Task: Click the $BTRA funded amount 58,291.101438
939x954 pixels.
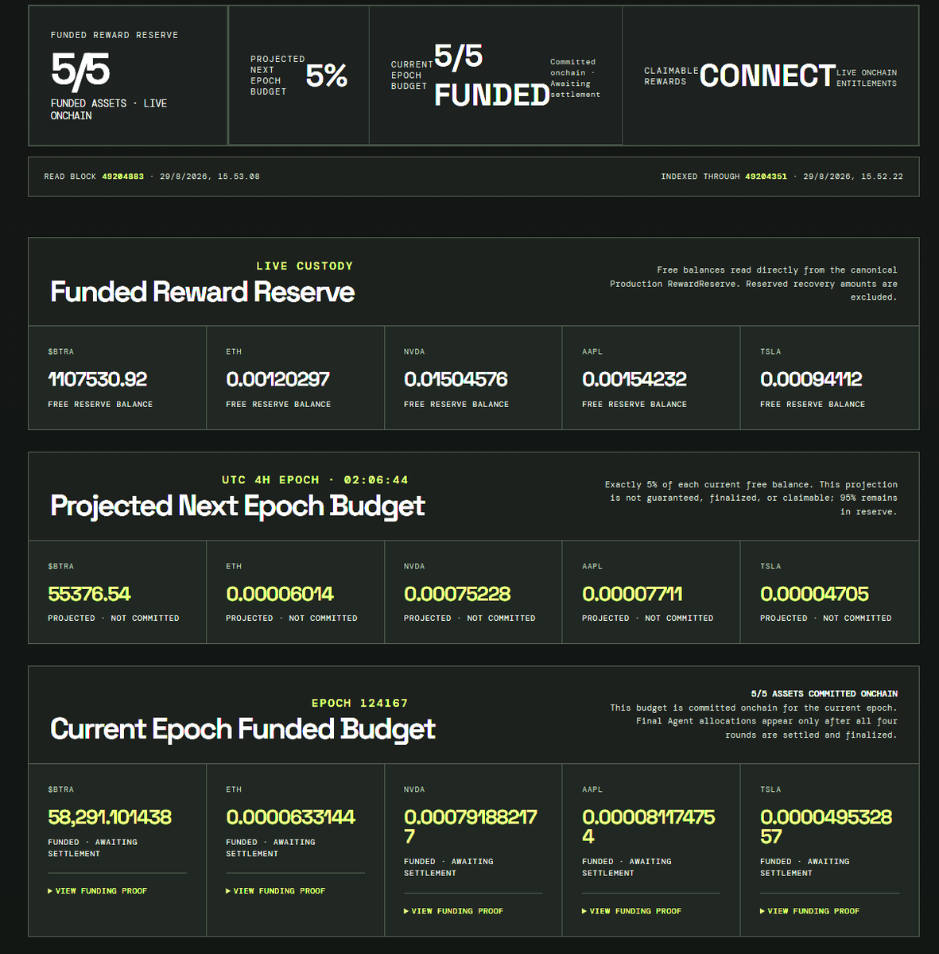Action: (110, 817)
